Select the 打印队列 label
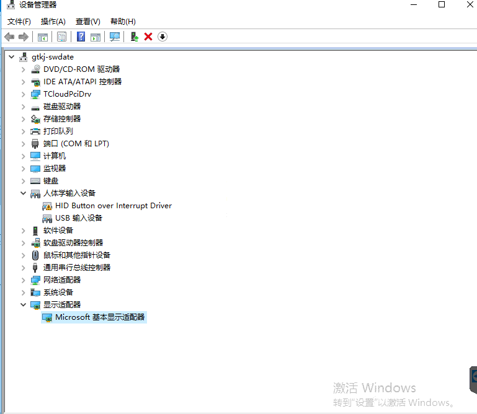 click(x=58, y=131)
